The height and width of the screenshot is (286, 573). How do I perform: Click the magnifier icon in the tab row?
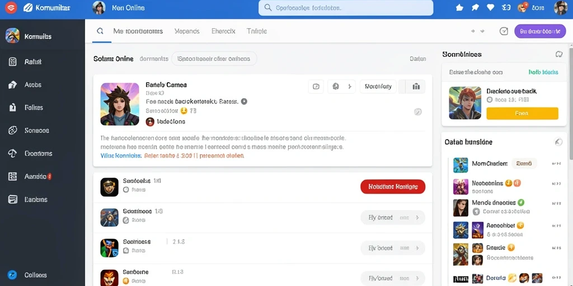[x=100, y=31]
